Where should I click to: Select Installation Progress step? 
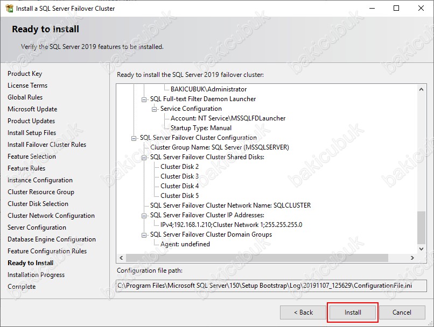(x=36, y=275)
